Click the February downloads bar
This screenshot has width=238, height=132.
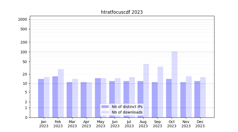(x=61, y=93)
